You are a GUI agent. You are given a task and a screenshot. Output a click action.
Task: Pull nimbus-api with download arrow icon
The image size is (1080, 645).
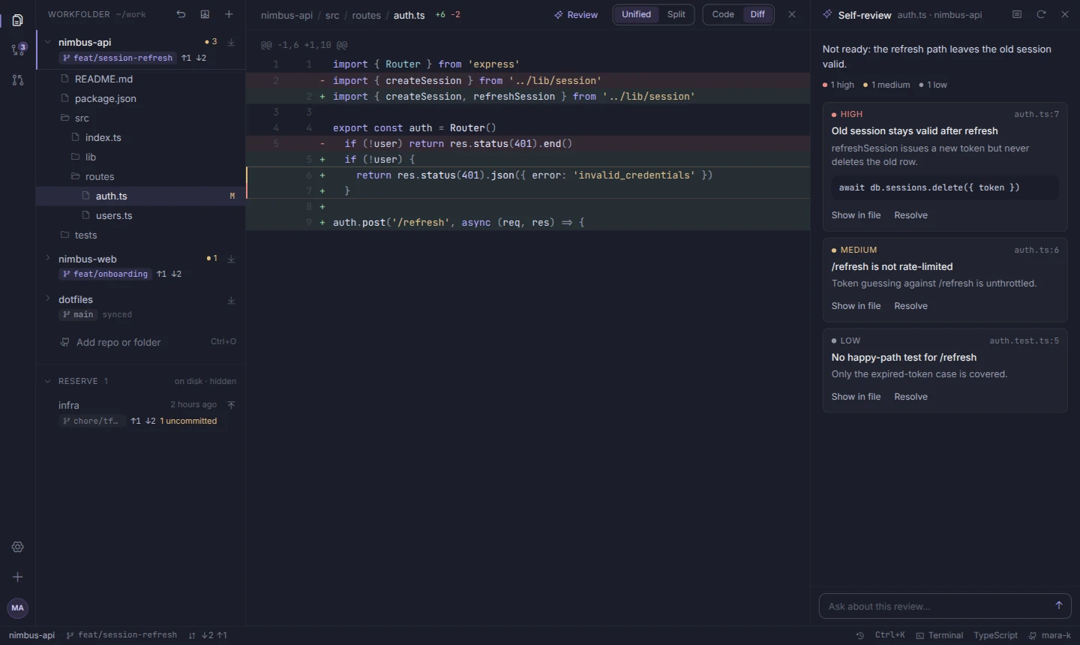tap(231, 43)
